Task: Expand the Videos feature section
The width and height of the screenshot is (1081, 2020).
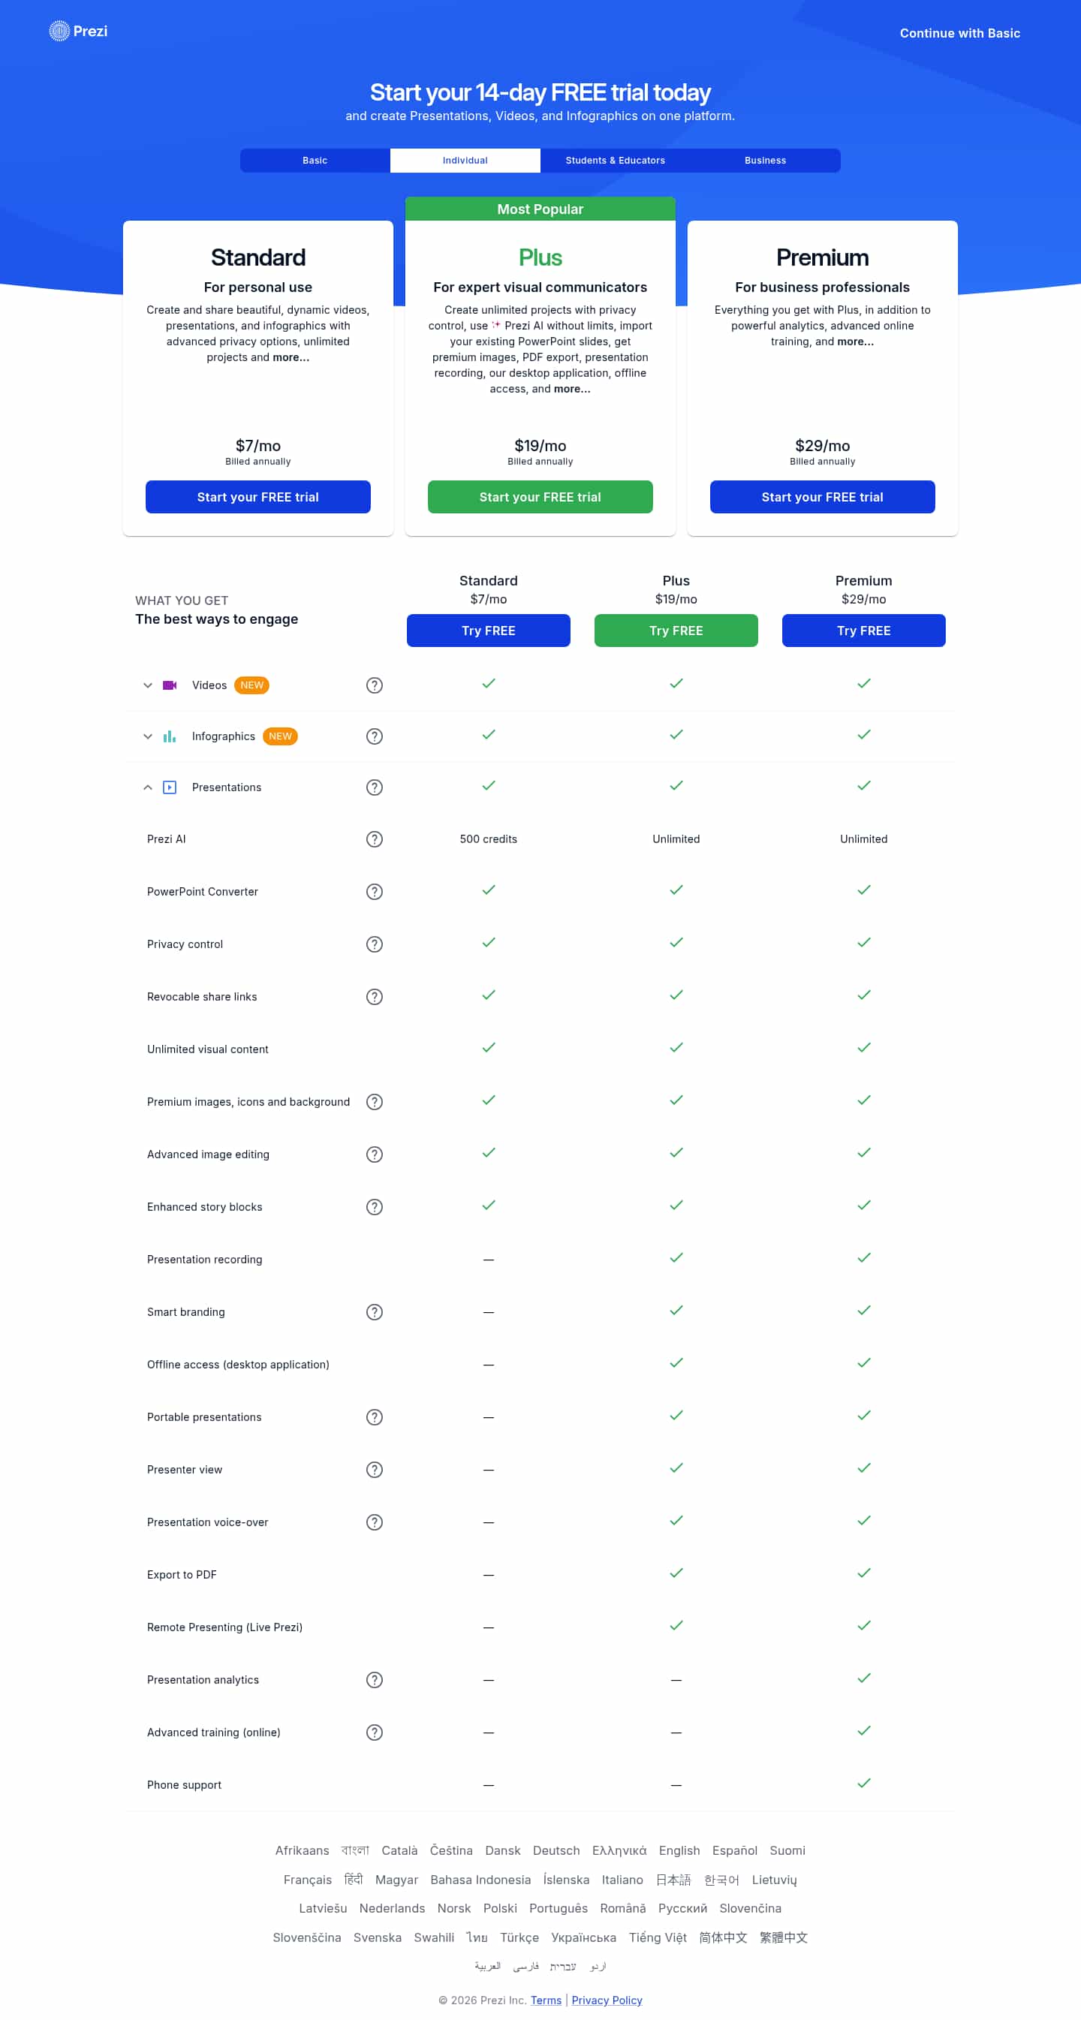Action: [147, 685]
